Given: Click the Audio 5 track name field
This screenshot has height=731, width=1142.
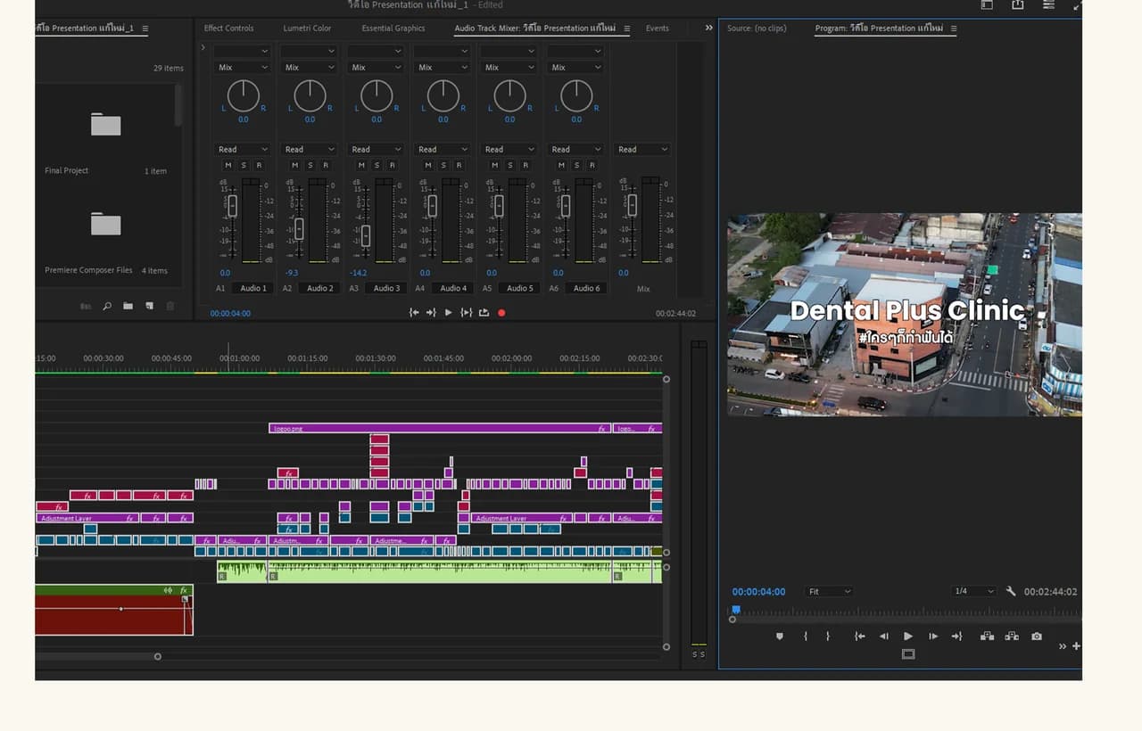Looking at the screenshot, I should 520,288.
